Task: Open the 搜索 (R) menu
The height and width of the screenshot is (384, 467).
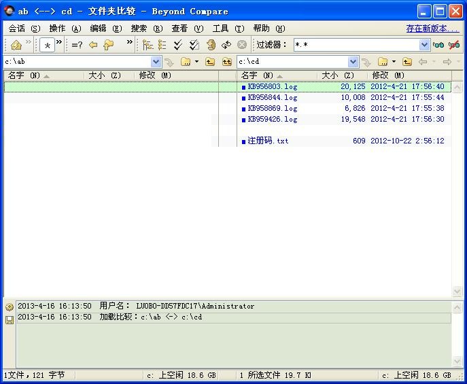Action: point(147,29)
